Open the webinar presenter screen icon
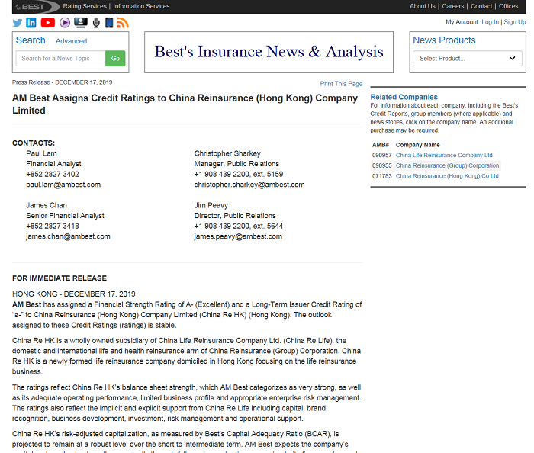534x453 pixels. coord(81,23)
